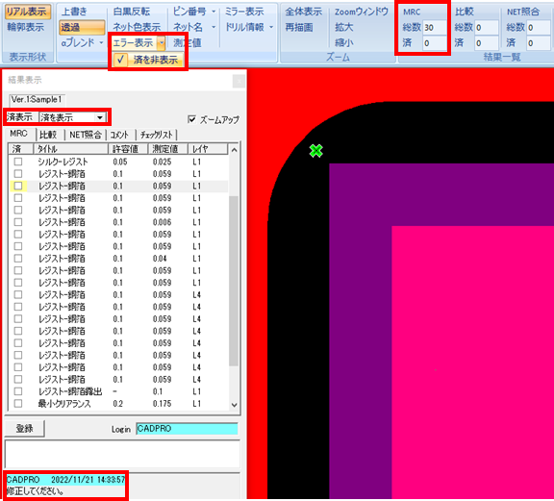Toggle the 済を非表示 checkmark option

point(148,60)
